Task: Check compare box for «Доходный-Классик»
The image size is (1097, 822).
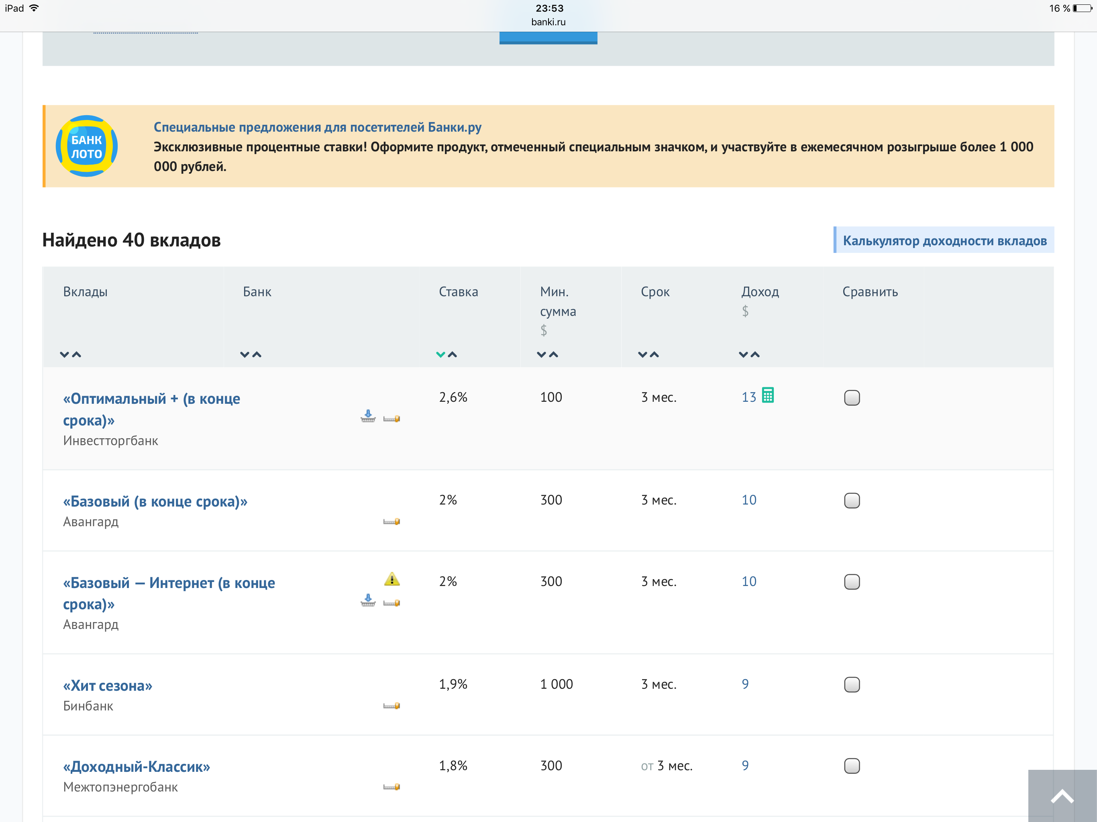Action: tap(852, 766)
